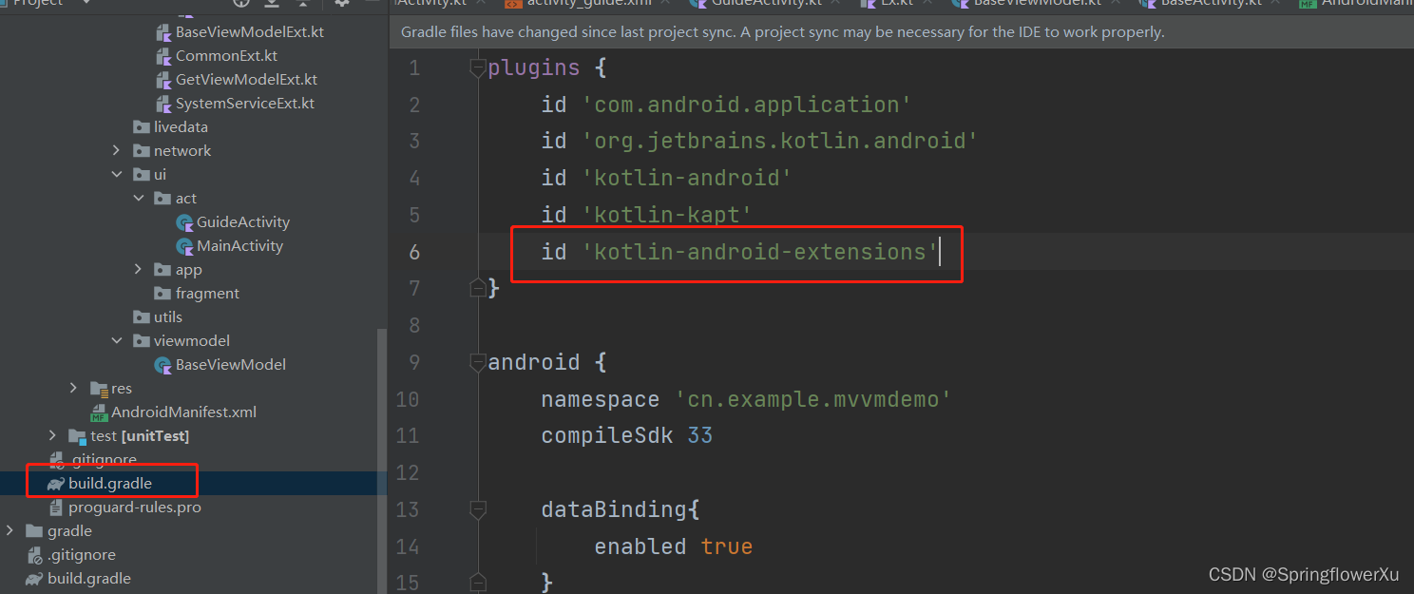Click line number 8 in the gutter
The image size is (1414, 594).
tap(412, 326)
